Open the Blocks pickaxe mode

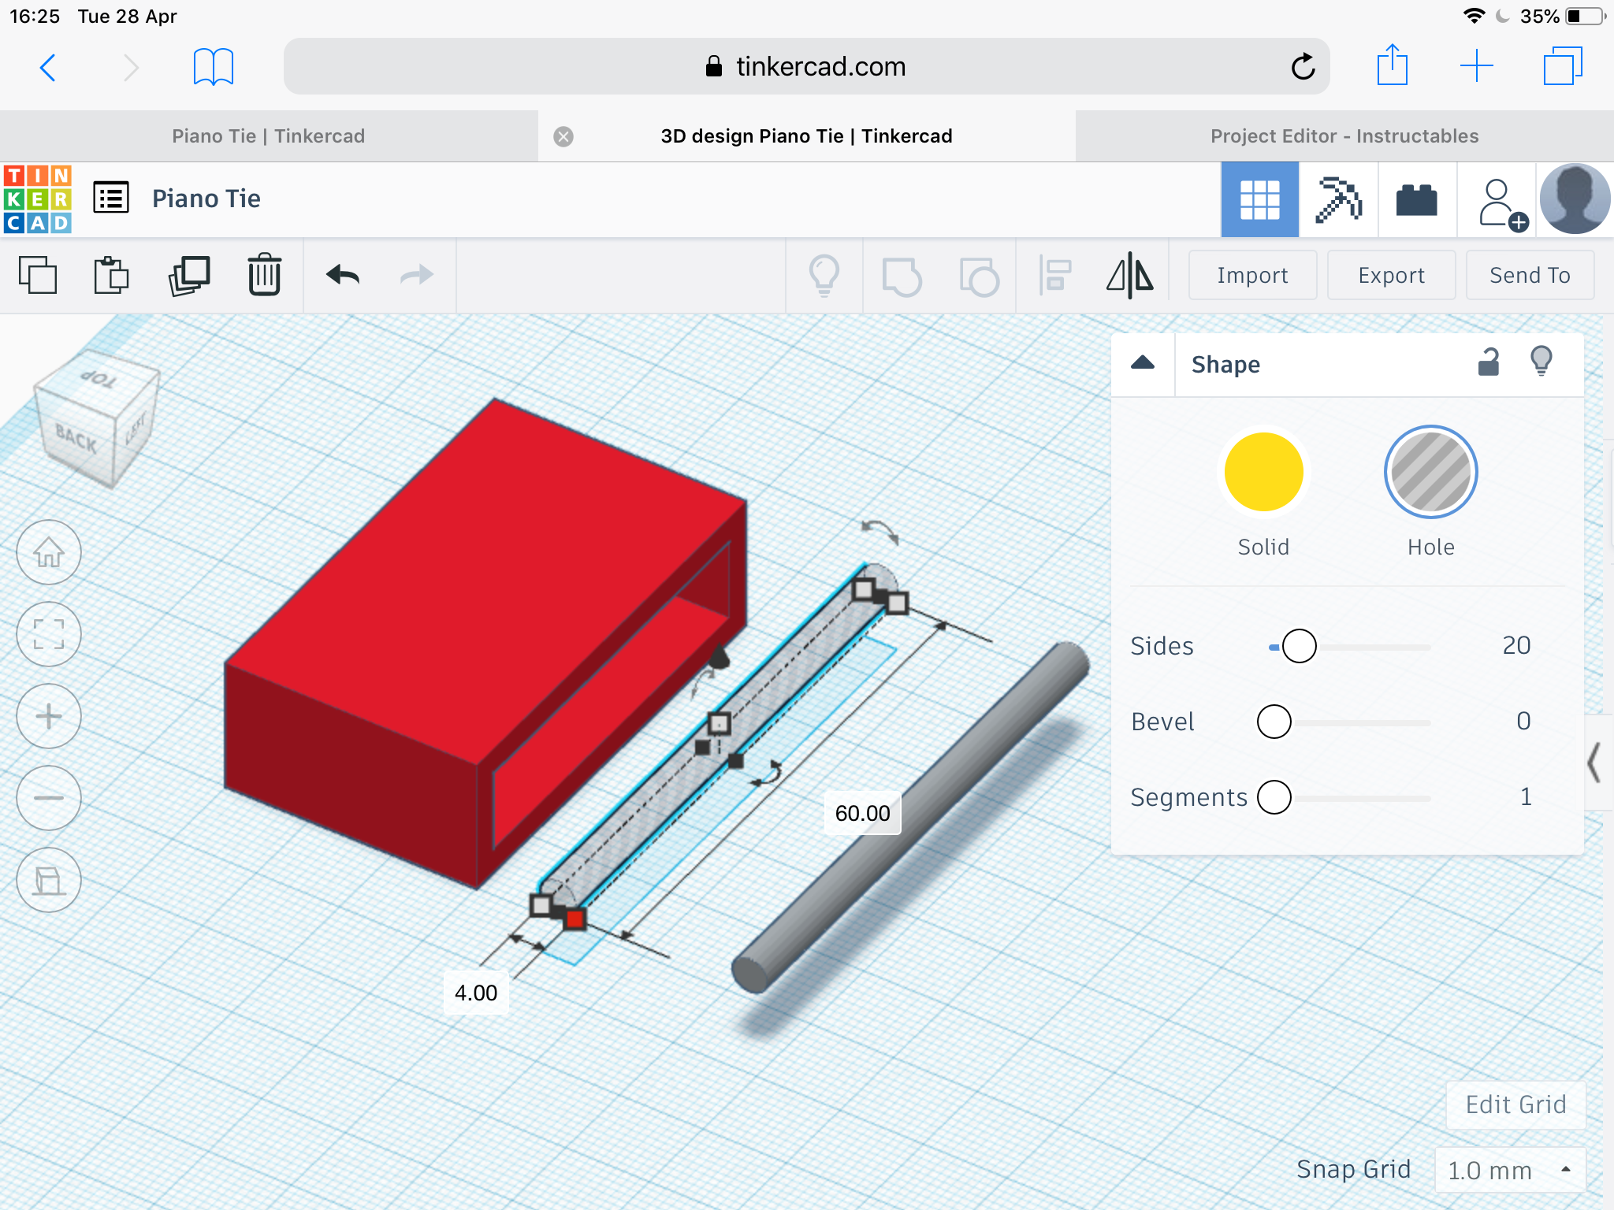tap(1338, 199)
